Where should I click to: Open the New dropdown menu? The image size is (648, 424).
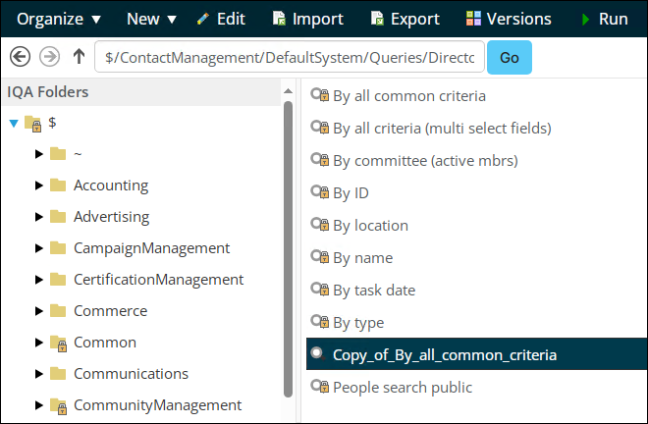(151, 19)
